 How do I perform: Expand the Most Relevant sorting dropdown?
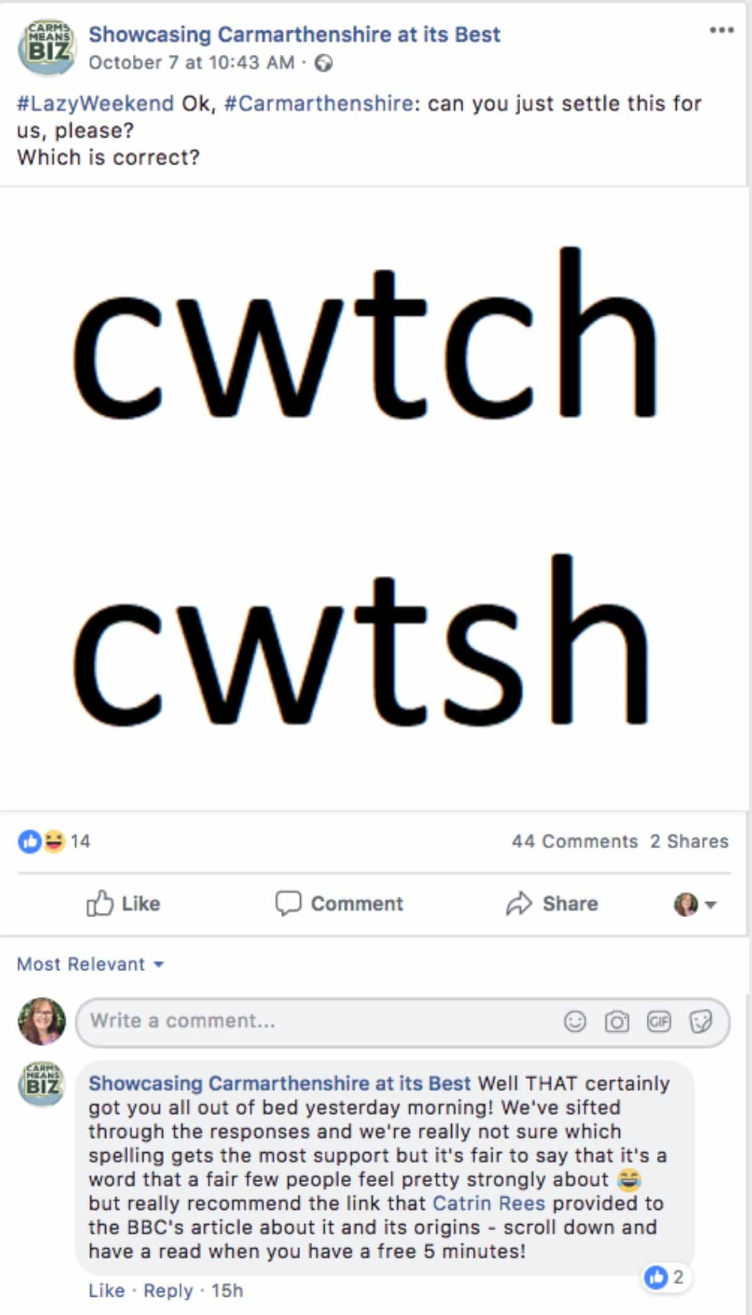pyautogui.click(x=90, y=964)
